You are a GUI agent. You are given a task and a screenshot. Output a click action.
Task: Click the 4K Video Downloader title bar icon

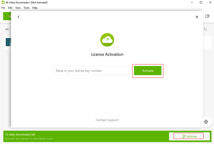pyautogui.click(x=3, y=2)
